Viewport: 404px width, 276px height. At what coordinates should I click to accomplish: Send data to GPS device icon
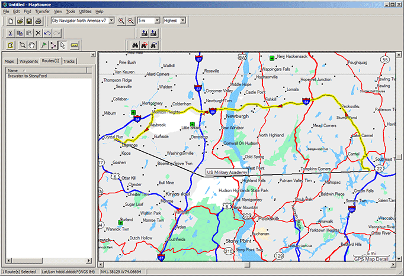(145, 33)
